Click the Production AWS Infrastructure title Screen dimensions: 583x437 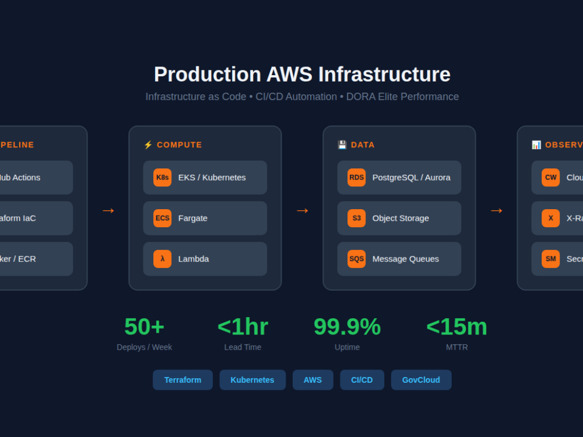pos(302,75)
